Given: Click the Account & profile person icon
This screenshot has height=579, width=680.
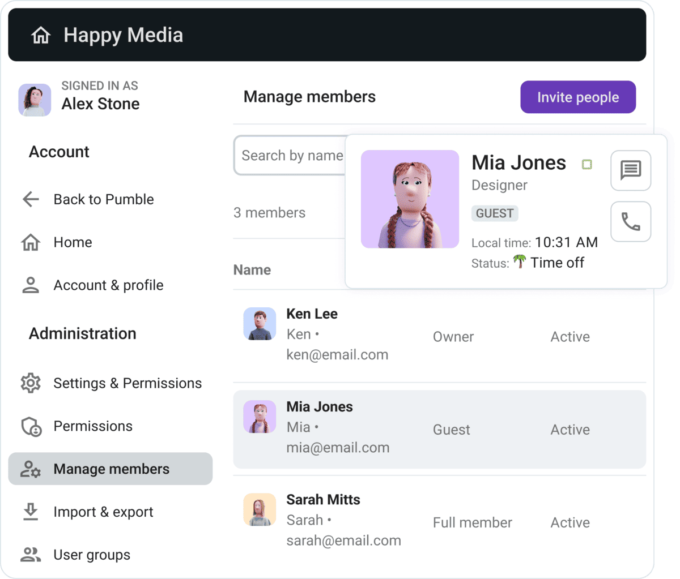Looking at the screenshot, I should coord(31,285).
